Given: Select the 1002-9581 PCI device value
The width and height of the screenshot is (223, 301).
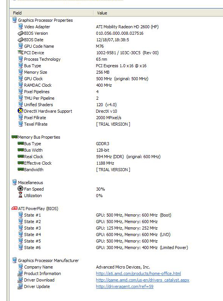Looking at the screenshot, I should [127, 53].
